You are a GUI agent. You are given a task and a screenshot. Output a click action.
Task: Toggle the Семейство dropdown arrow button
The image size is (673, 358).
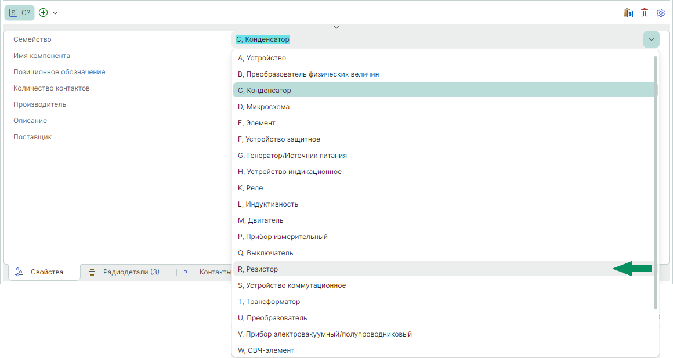(651, 39)
